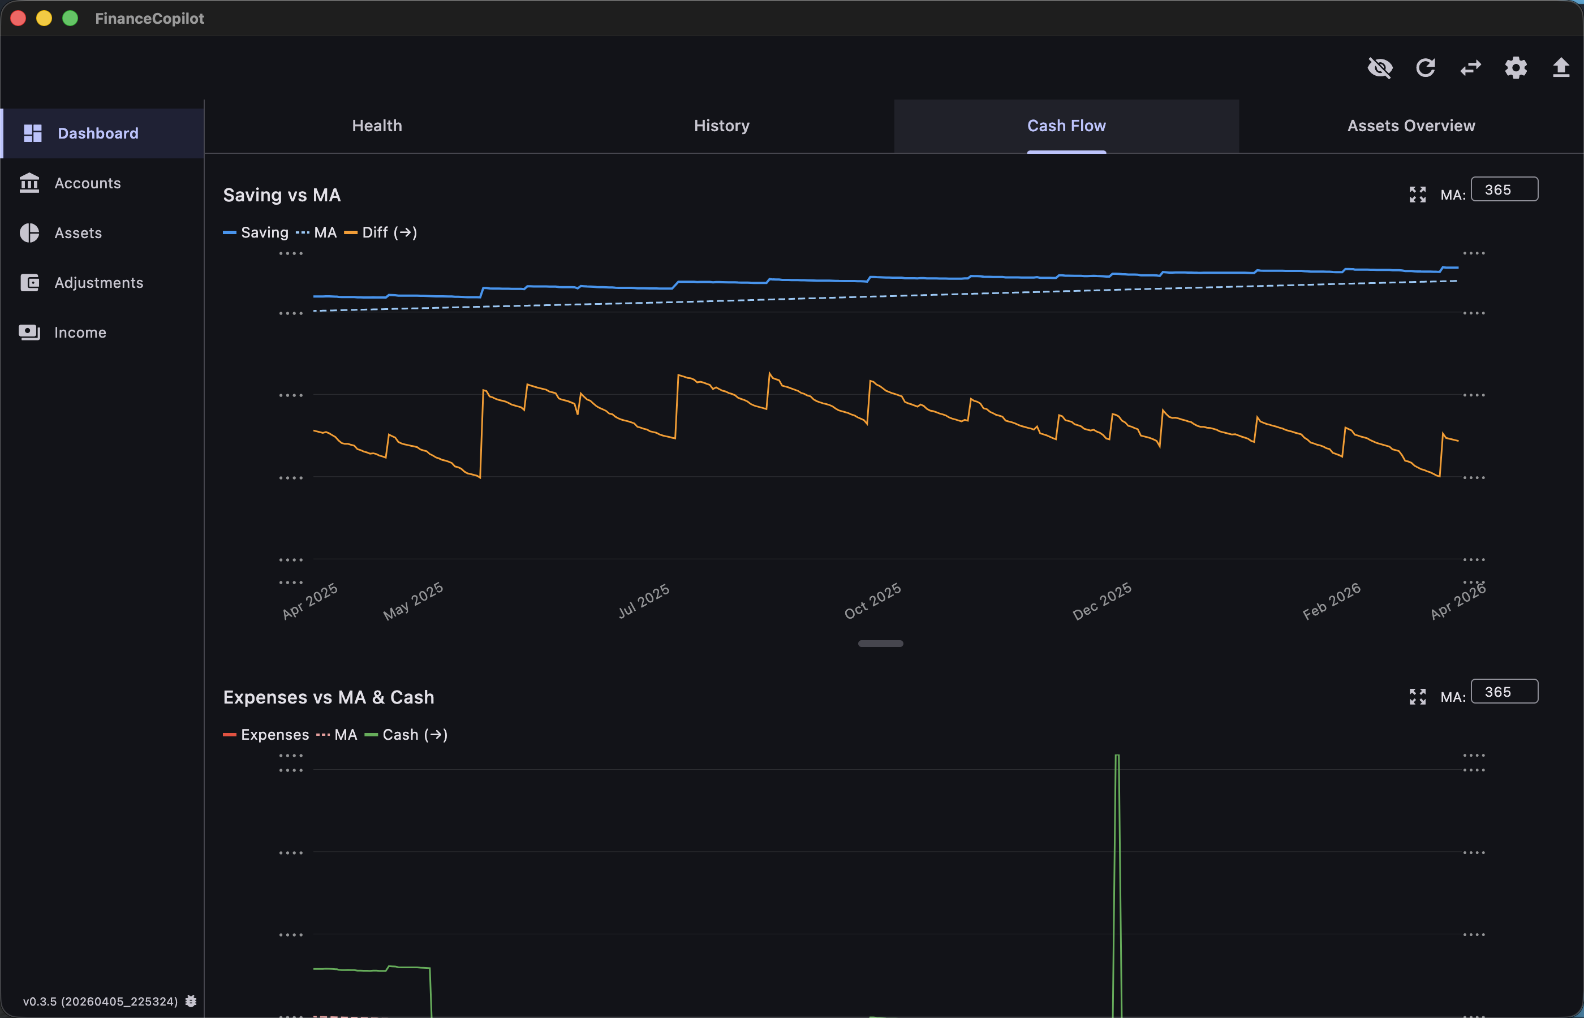Click the upload arrow icon
Image resolution: width=1584 pixels, height=1018 pixels.
click(x=1561, y=68)
